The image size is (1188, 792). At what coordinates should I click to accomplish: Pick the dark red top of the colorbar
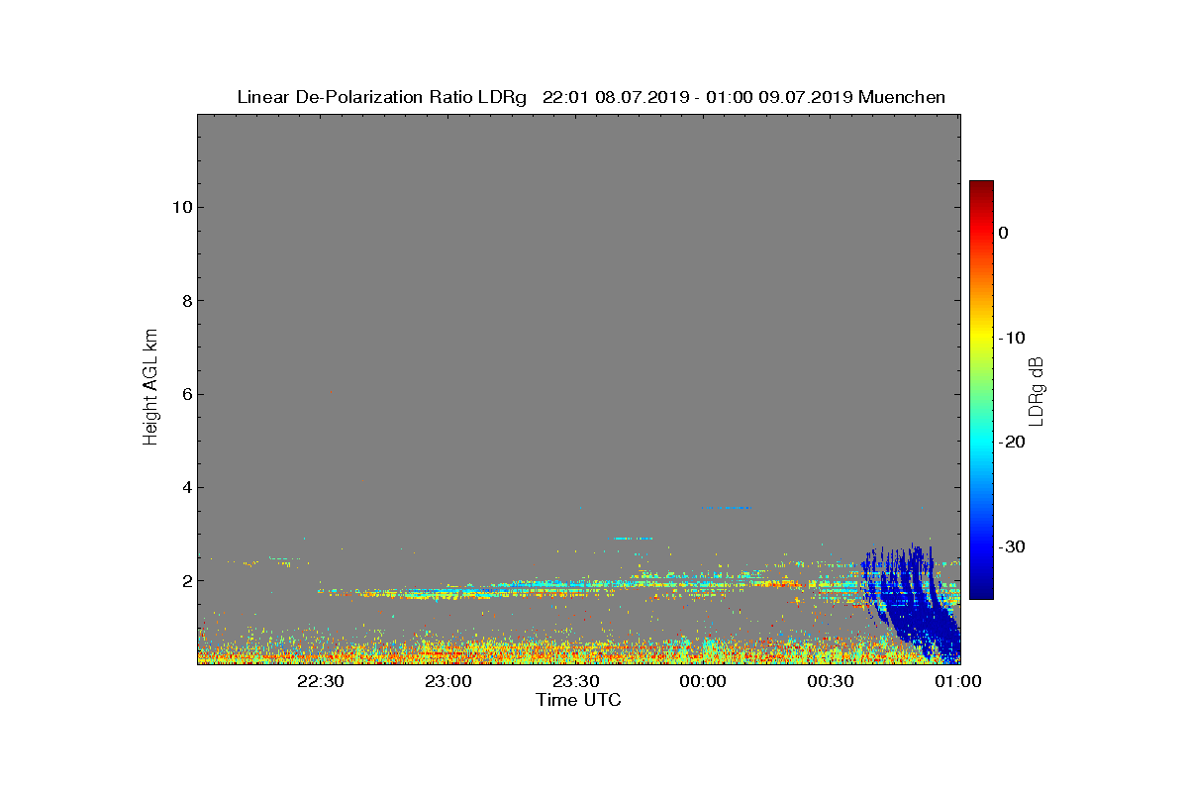[981, 187]
